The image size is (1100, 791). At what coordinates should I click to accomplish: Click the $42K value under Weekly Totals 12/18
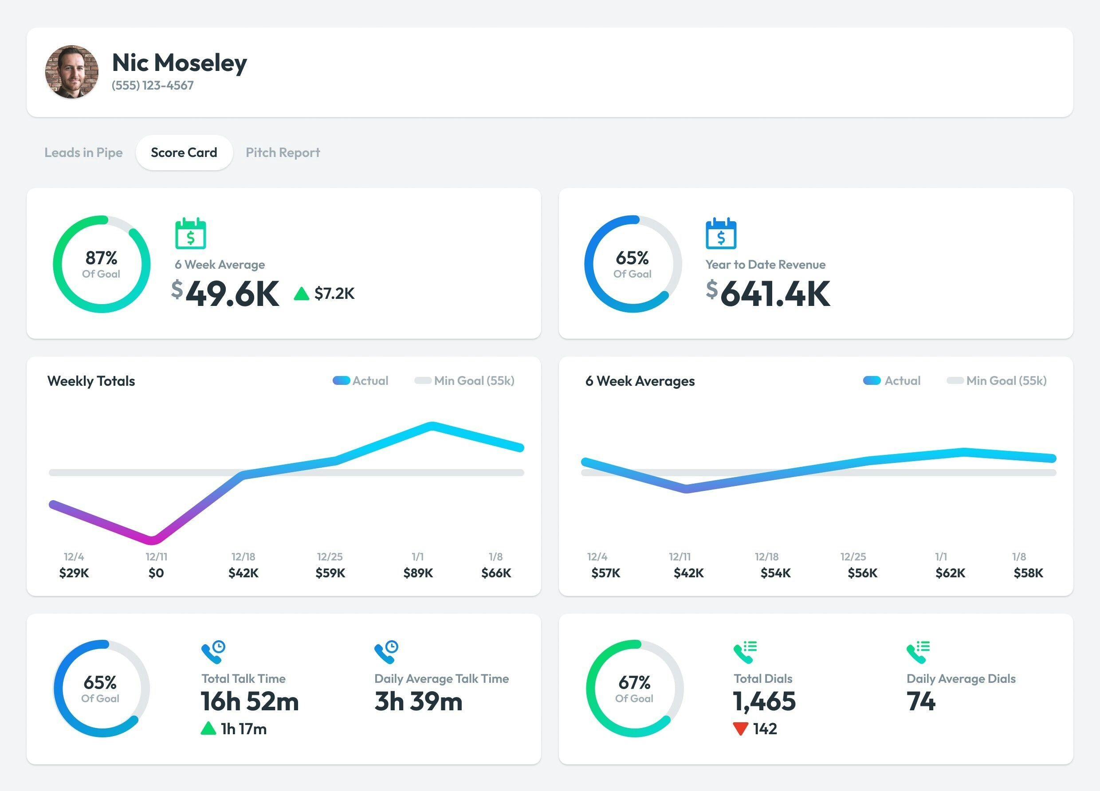[x=244, y=573]
